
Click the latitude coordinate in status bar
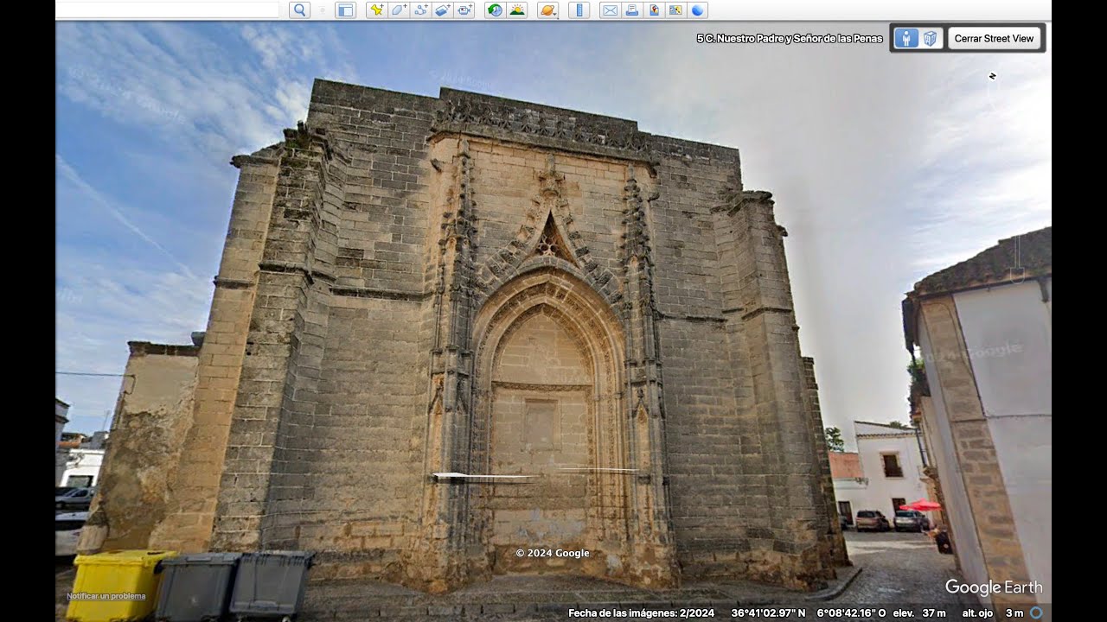[x=768, y=612]
